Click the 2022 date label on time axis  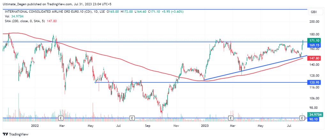[35, 126]
